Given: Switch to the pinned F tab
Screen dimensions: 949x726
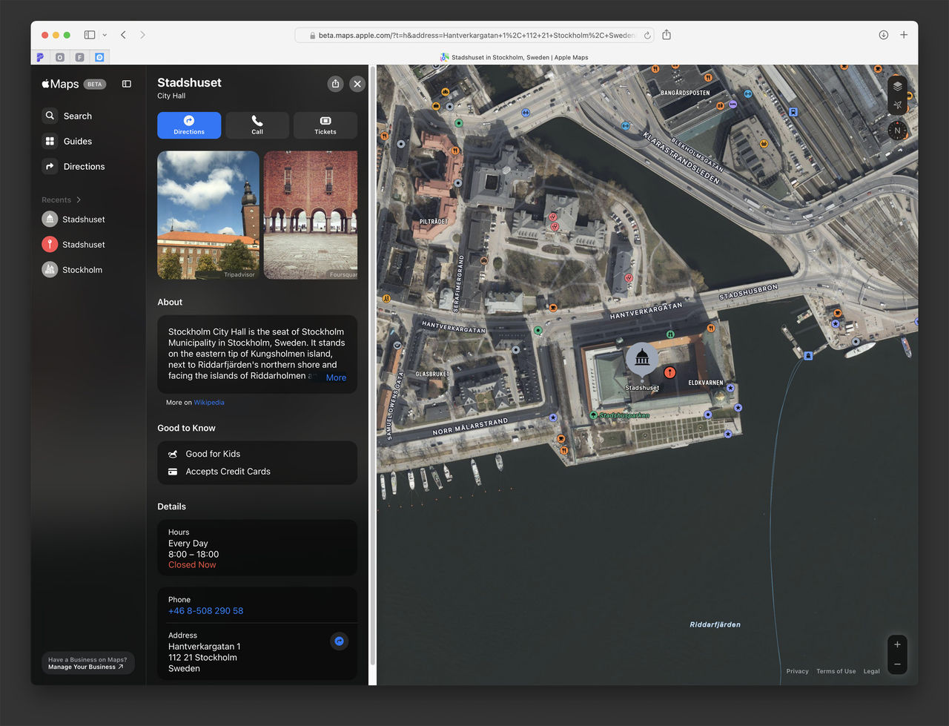Looking at the screenshot, I should coord(79,57).
